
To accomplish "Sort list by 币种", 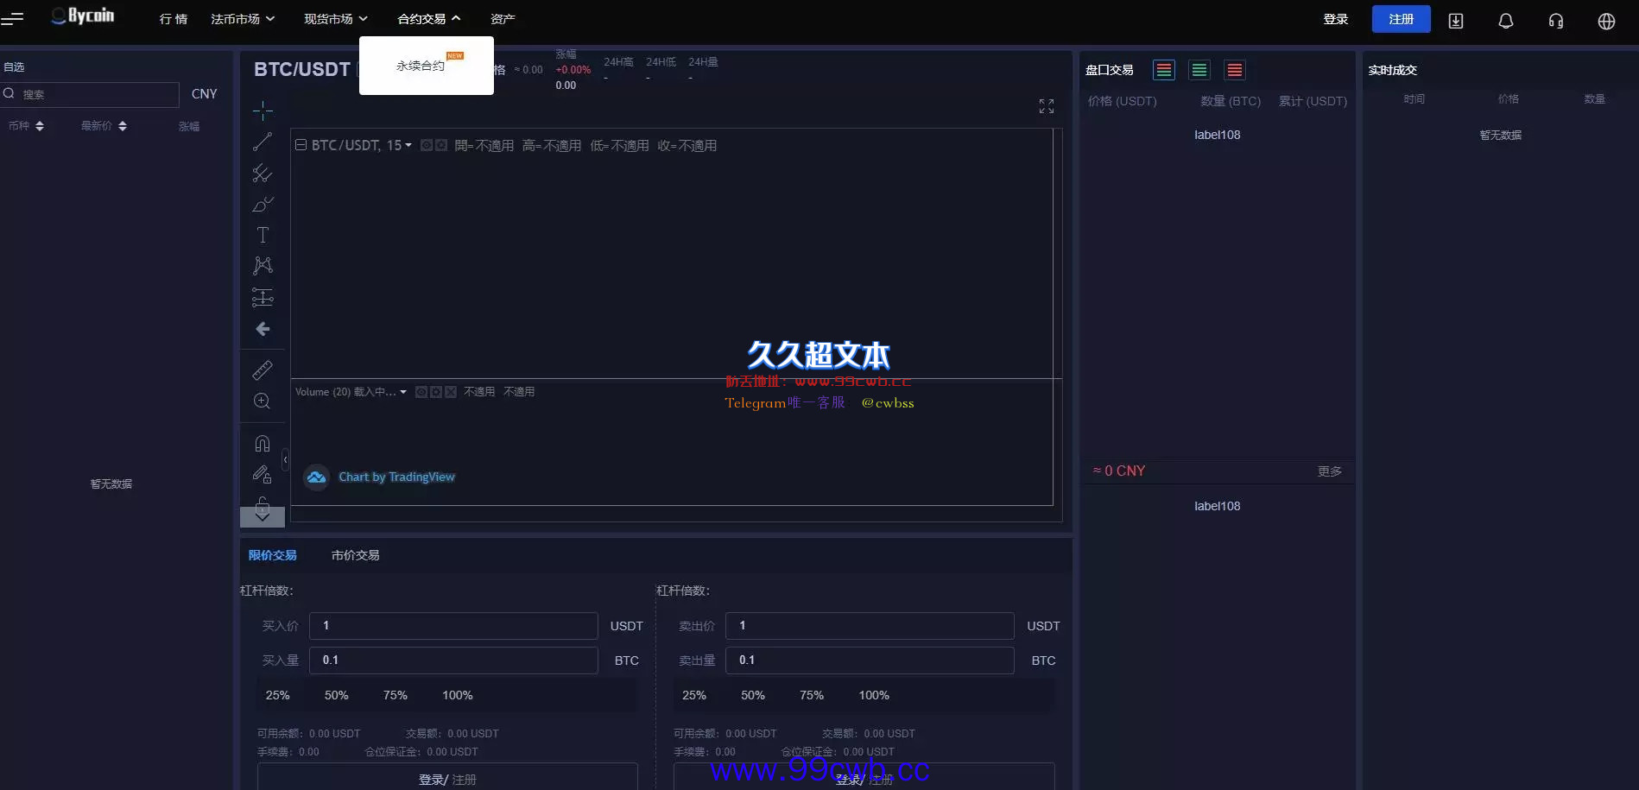I will [27, 126].
